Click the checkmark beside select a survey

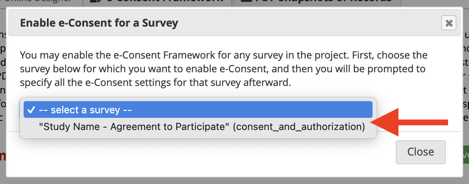tap(32, 110)
